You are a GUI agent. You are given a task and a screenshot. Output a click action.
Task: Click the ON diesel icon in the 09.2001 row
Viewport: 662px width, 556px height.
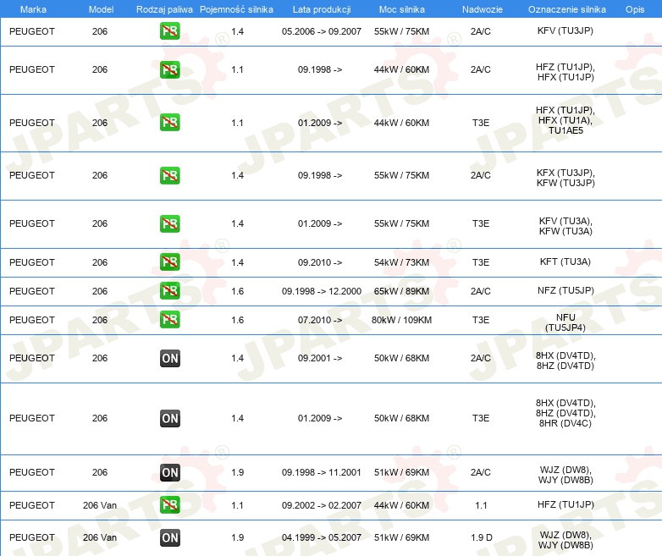(169, 359)
